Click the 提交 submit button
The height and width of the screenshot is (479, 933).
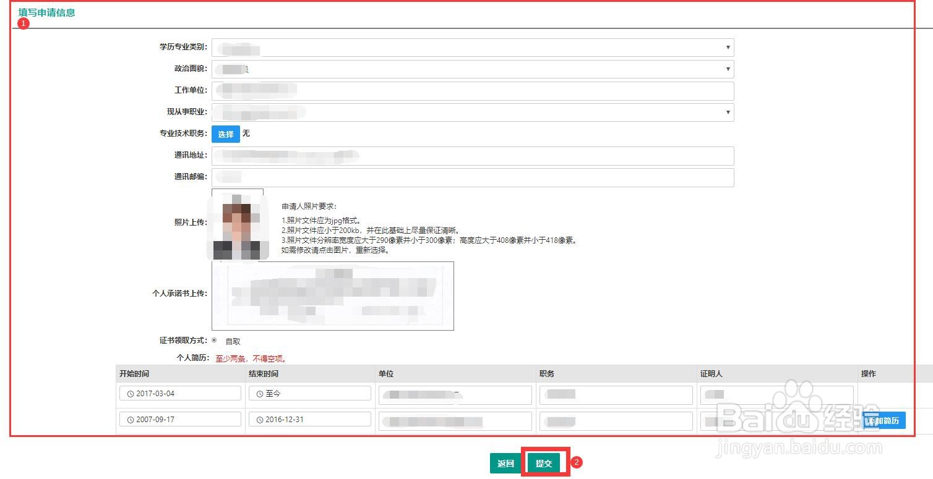tap(544, 462)
